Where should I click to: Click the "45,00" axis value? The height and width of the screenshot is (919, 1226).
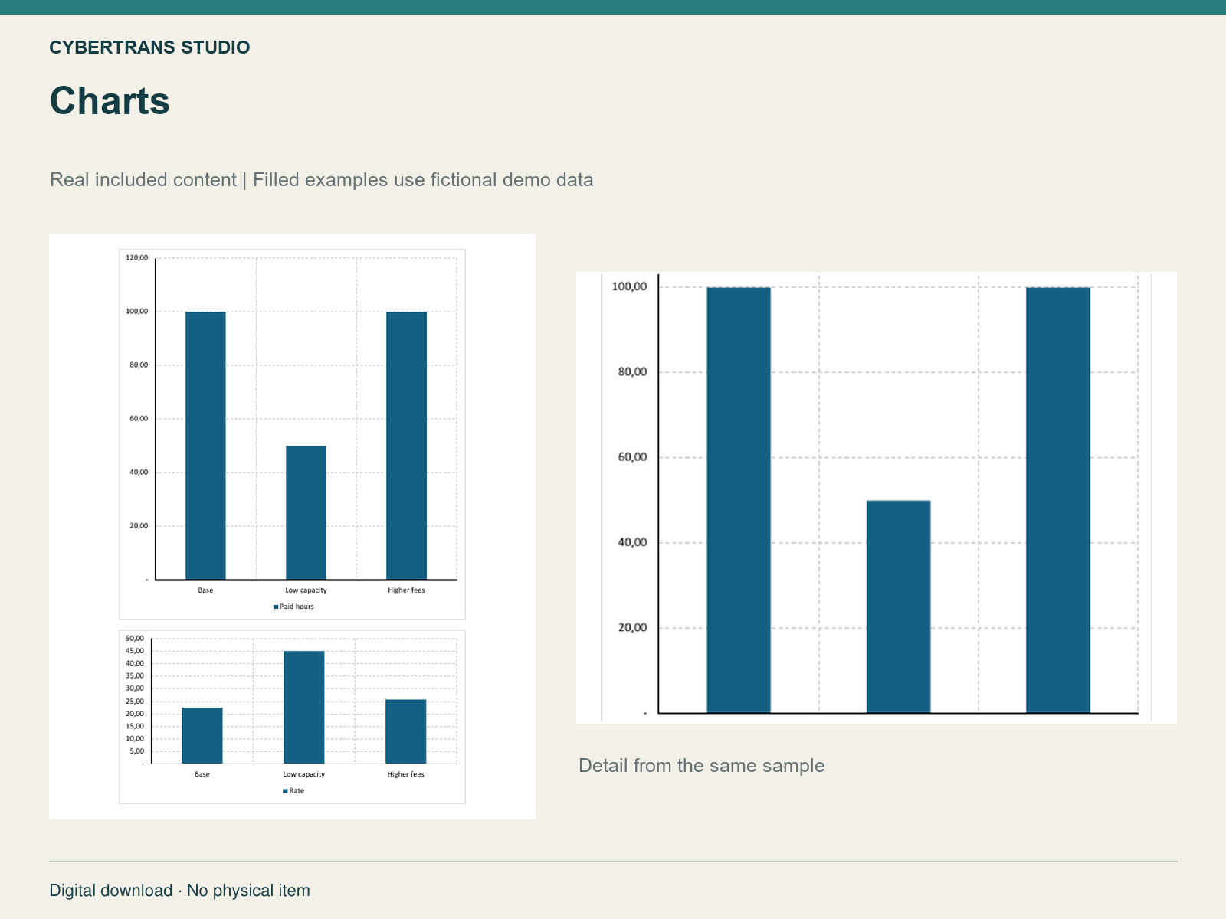[135, 651]
